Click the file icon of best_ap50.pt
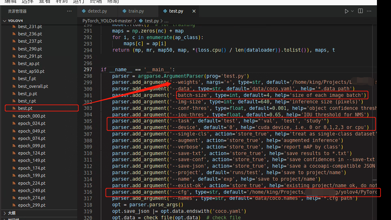This screenshot has width=391, height=220. [14, 71]
